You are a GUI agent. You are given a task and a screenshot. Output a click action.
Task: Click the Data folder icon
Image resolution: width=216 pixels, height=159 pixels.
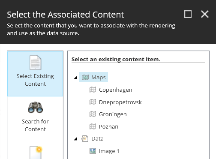pyautogui.click(x=85, y=138)
